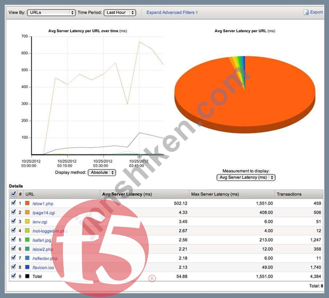Open the Measurement to display dropdown

(x=246, y=177)
